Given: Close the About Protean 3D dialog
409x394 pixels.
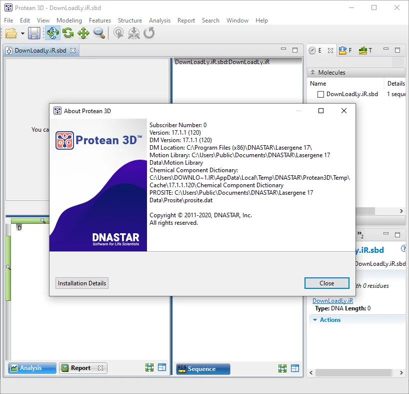Looking at the screenshot, I should click(327, 283).
